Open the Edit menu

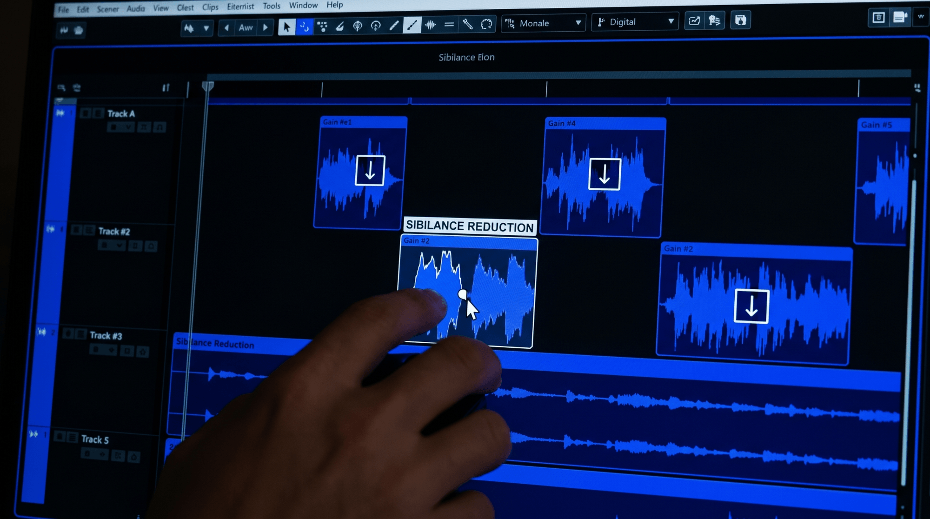point(83,9)
